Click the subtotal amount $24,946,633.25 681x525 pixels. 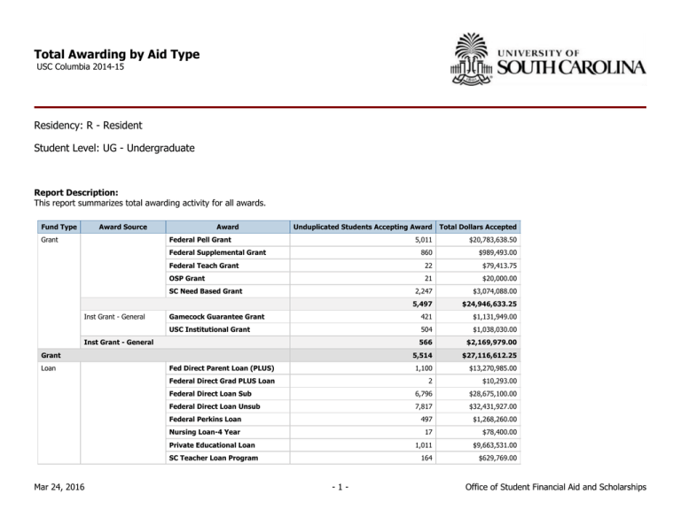489,304
